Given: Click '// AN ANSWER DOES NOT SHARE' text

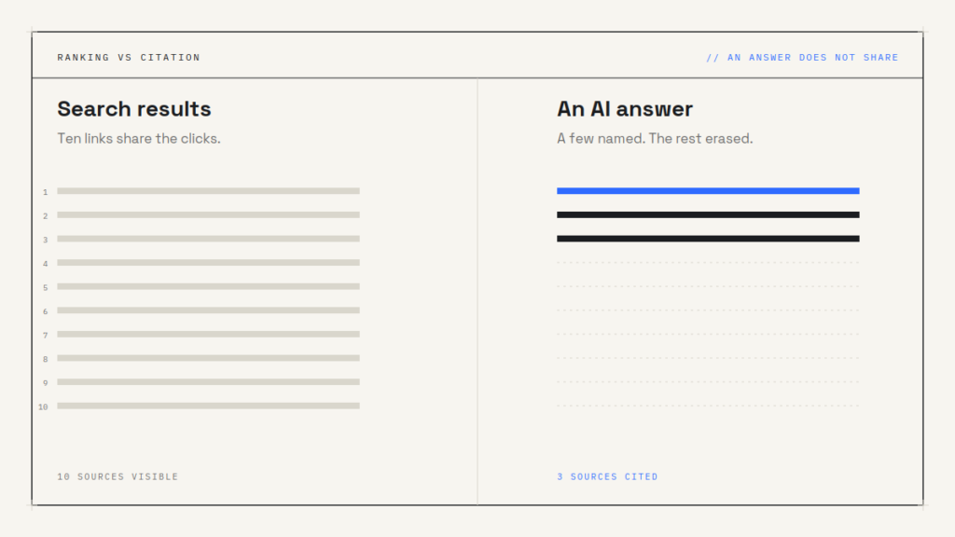Looking at the screenshot, I should click(x=802, y=57).
